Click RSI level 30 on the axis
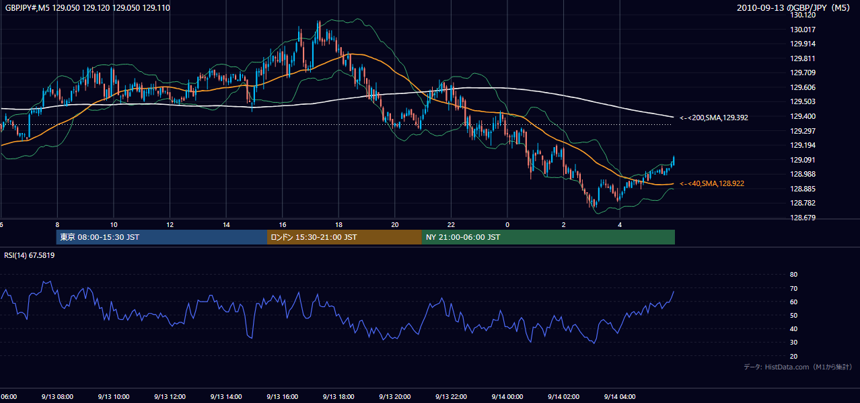Screen dimensions: 860x403 [x=793, y=343]
